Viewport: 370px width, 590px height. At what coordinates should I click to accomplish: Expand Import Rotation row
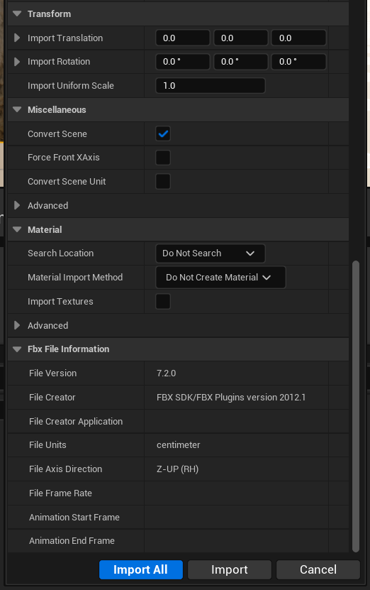coord(17,62)
